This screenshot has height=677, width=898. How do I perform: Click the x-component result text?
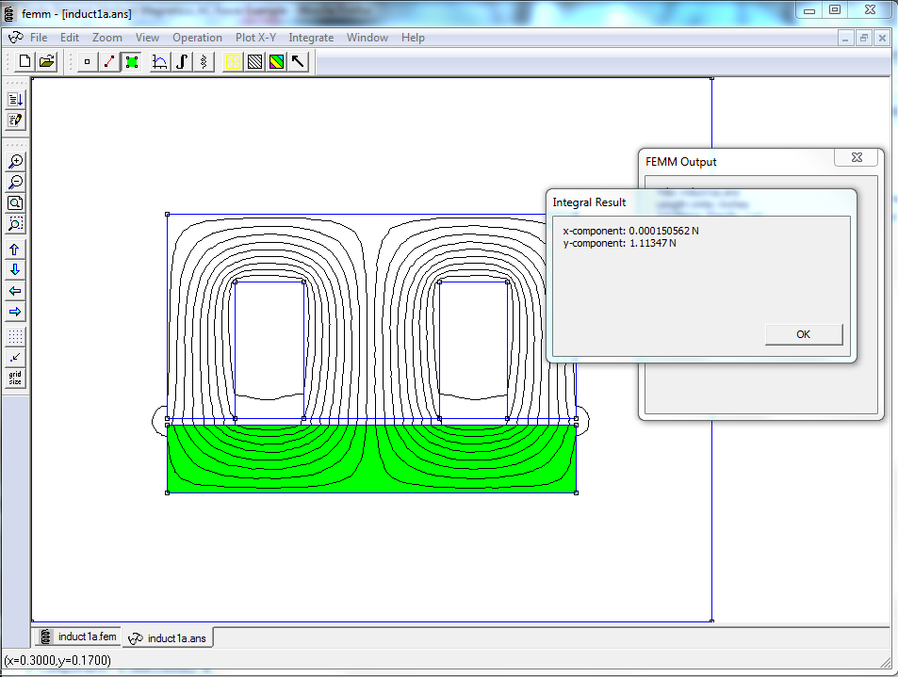pyautogui.click(x=630, y=231)
